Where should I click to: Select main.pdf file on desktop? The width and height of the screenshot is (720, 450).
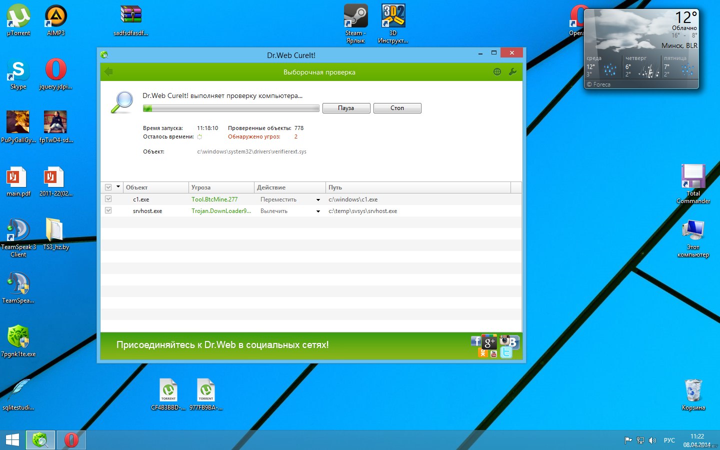tap(18, 181)
